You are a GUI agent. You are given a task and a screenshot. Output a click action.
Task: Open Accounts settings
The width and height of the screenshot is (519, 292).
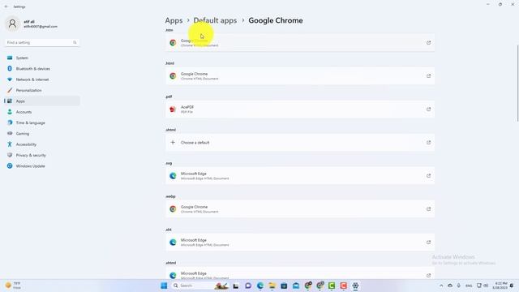point(42,112)
